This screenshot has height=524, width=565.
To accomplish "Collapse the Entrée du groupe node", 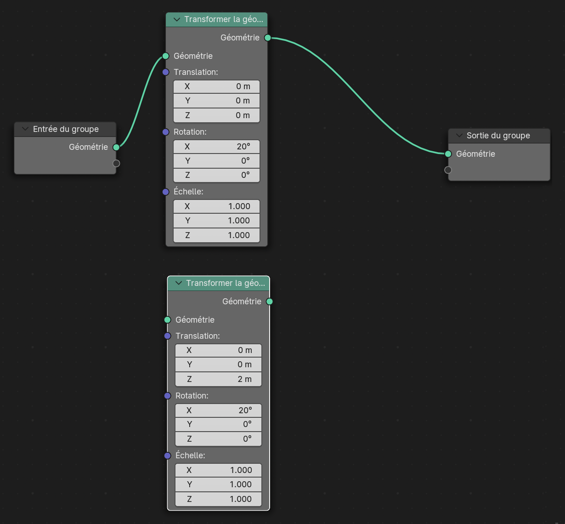I will pyautogui.click(x=25, y=129).
